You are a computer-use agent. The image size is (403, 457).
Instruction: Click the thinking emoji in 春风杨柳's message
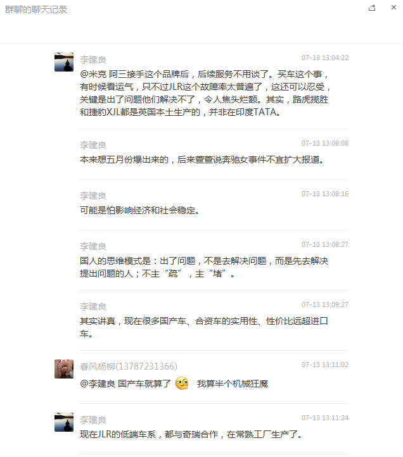click(x=182, y=384)
